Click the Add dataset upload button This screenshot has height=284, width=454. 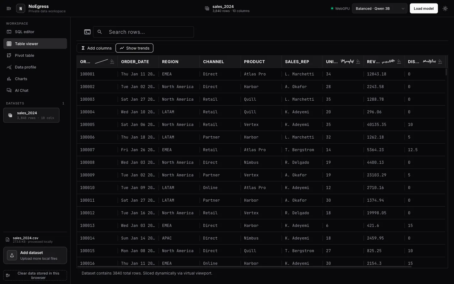(35, 255)
